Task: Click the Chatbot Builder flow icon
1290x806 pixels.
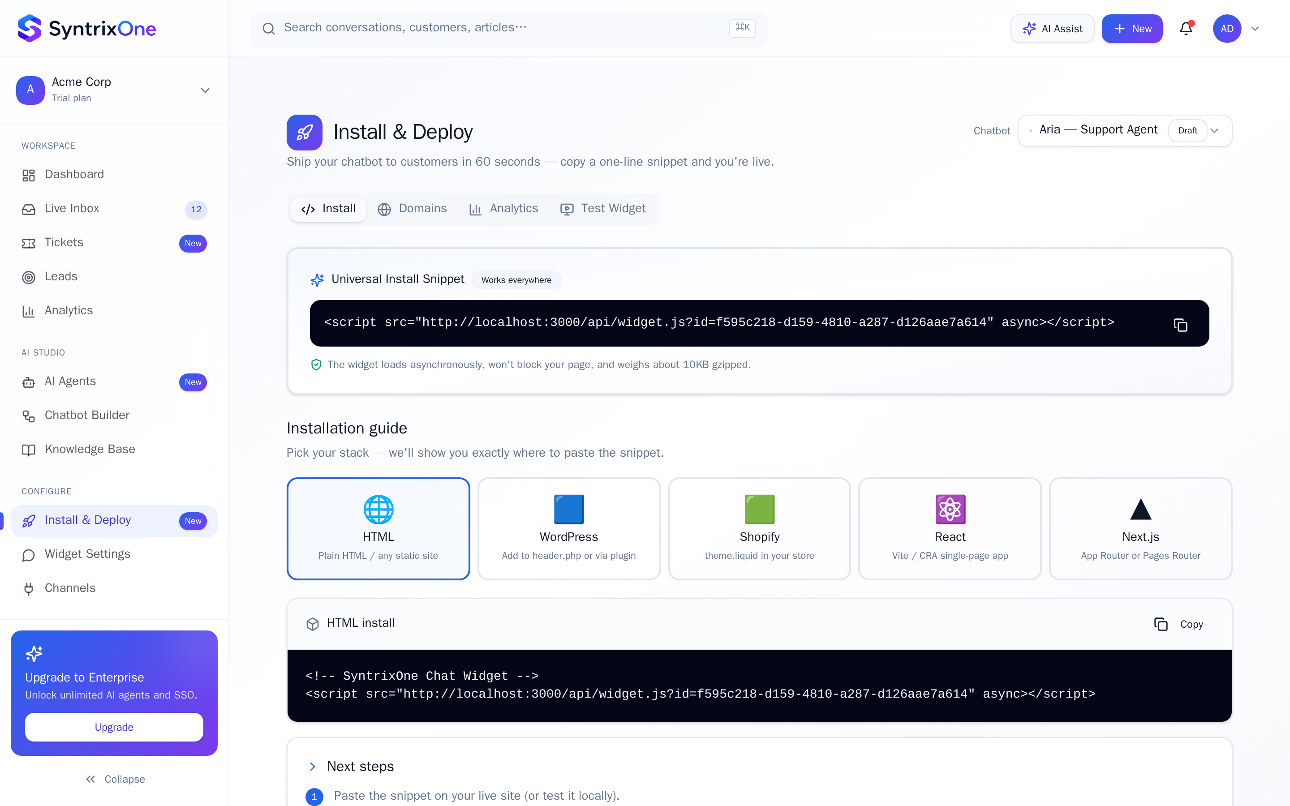Action: (29, 416)
